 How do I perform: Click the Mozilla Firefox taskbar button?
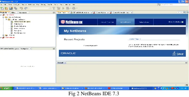95,88
